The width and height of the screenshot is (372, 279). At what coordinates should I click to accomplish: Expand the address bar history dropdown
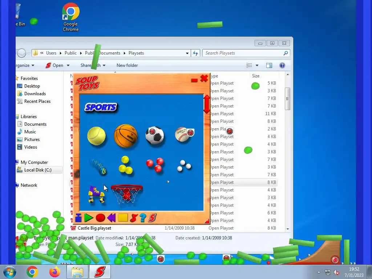(x=187, y=53)
